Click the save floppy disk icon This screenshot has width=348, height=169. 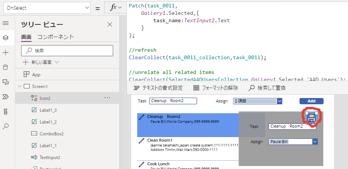[x=312, y=118]
